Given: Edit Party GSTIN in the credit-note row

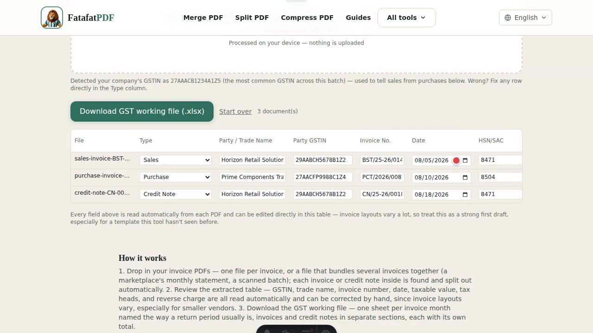Looking at the screenshot, I should click(323, 194).
